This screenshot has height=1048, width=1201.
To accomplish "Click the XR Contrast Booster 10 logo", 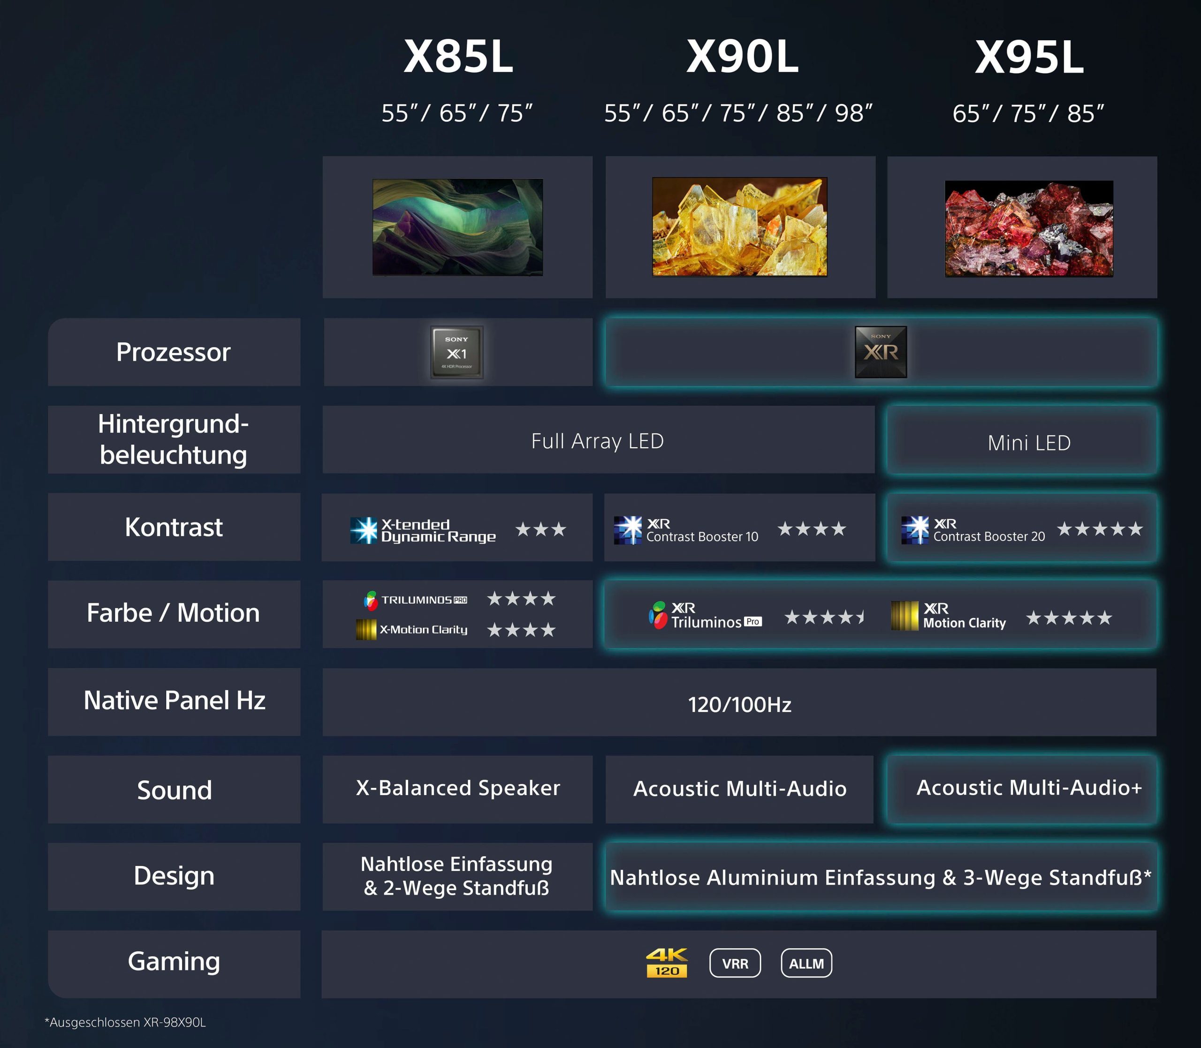I will coord(685,530).
